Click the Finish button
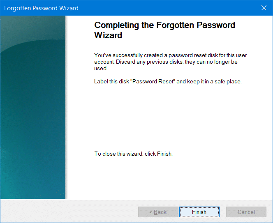Viewport: 273px width, 223px height. (x=199, y=212)
